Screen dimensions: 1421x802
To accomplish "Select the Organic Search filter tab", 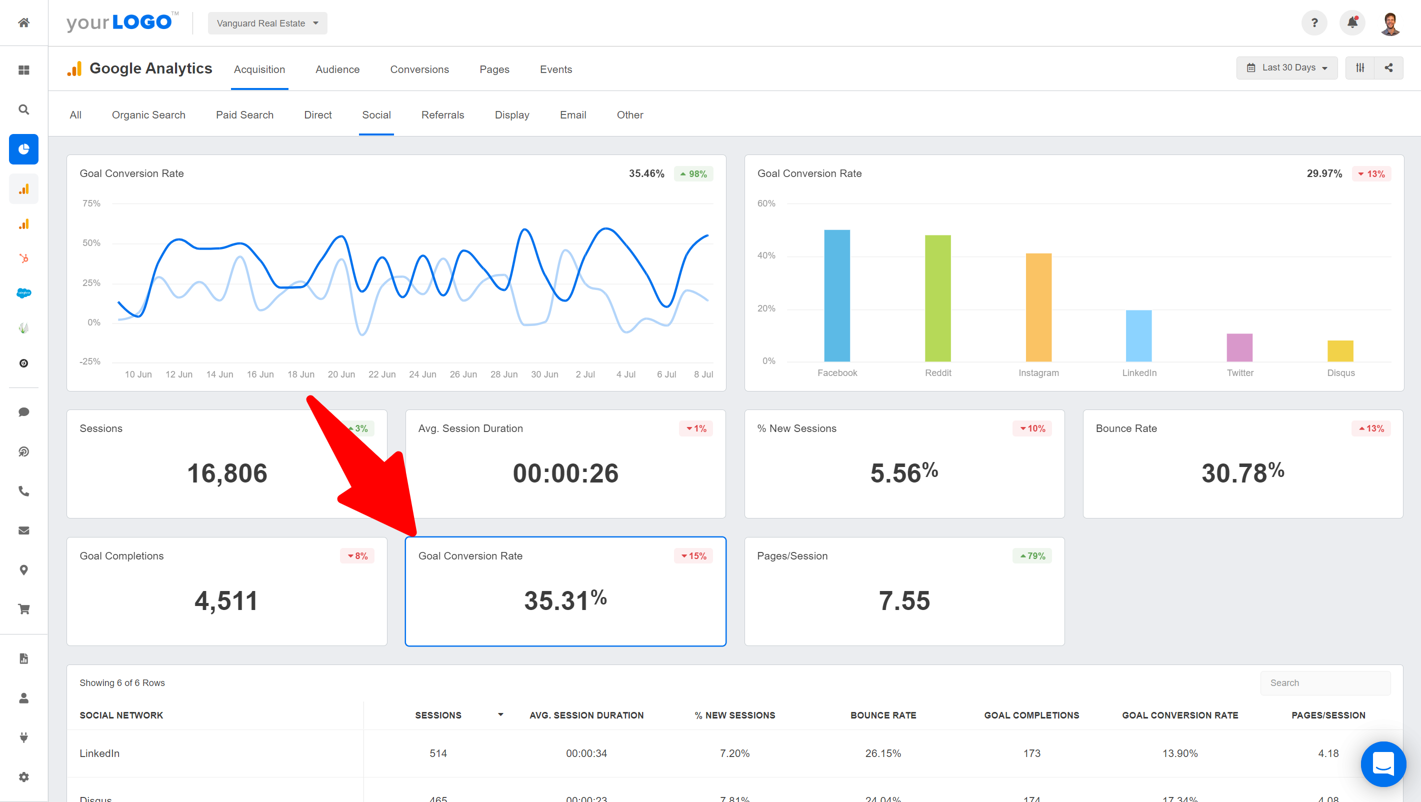I will click(148, 115).
